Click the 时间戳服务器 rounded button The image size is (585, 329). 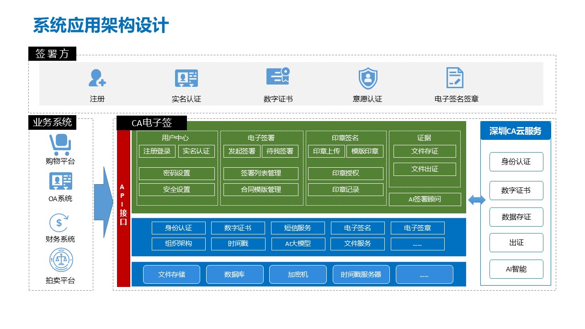(361, 275)
